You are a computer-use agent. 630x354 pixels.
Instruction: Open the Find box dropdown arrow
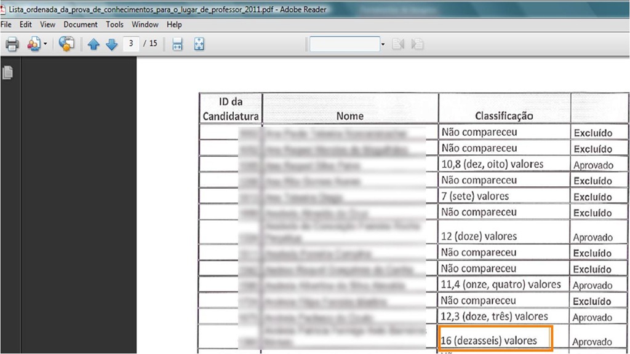coord(383,44)
